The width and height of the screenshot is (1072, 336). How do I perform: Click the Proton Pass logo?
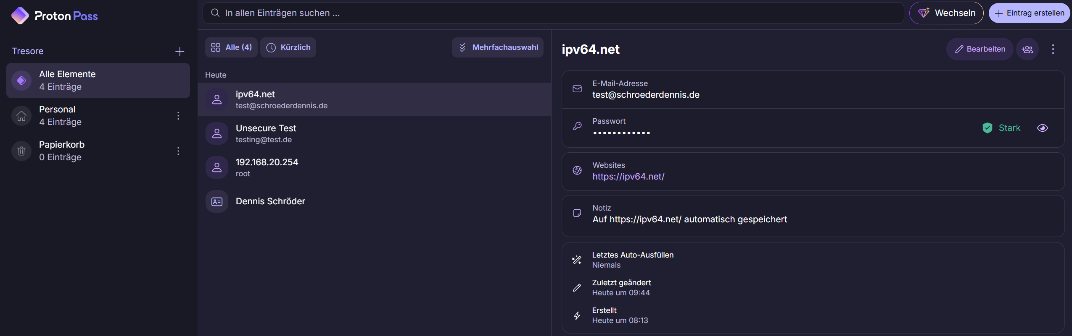54,16
